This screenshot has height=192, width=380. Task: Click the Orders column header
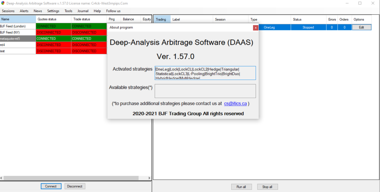coord(345,20)
